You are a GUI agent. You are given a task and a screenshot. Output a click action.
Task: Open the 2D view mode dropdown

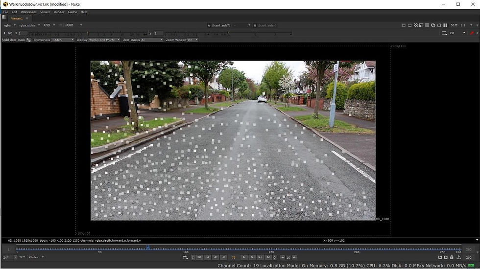pyautogui.click(x=457, y=33)
